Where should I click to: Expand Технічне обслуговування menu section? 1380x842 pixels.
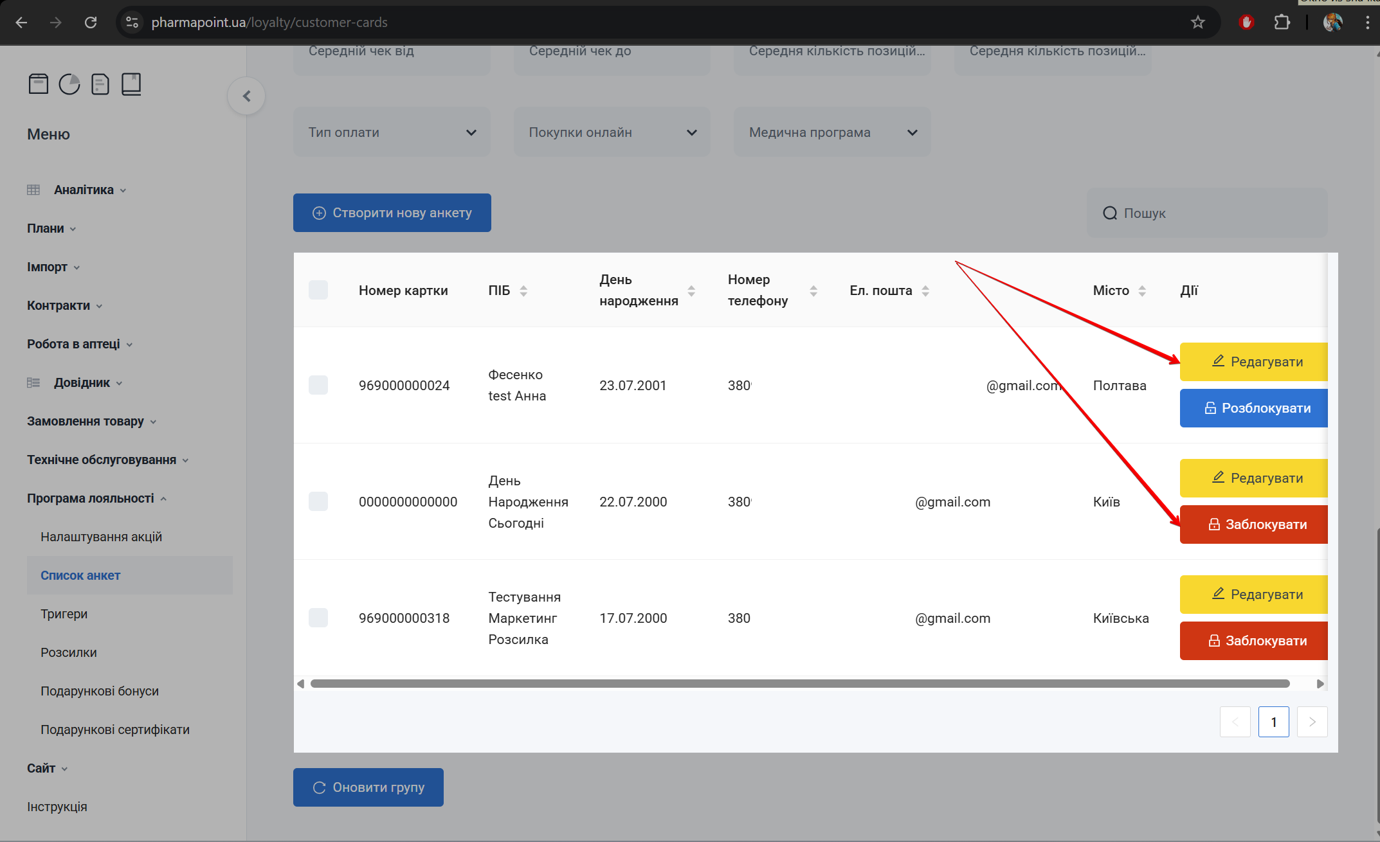coord(108,460)
